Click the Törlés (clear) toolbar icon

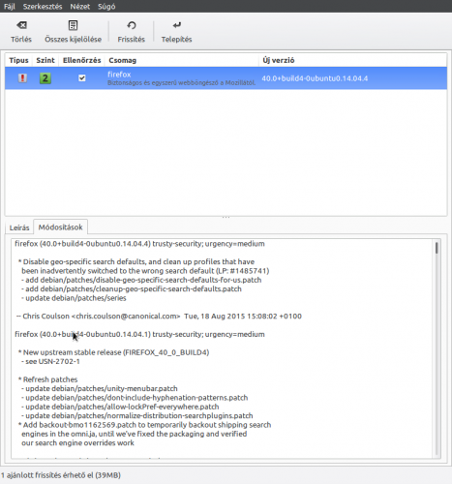pos(21,25)
